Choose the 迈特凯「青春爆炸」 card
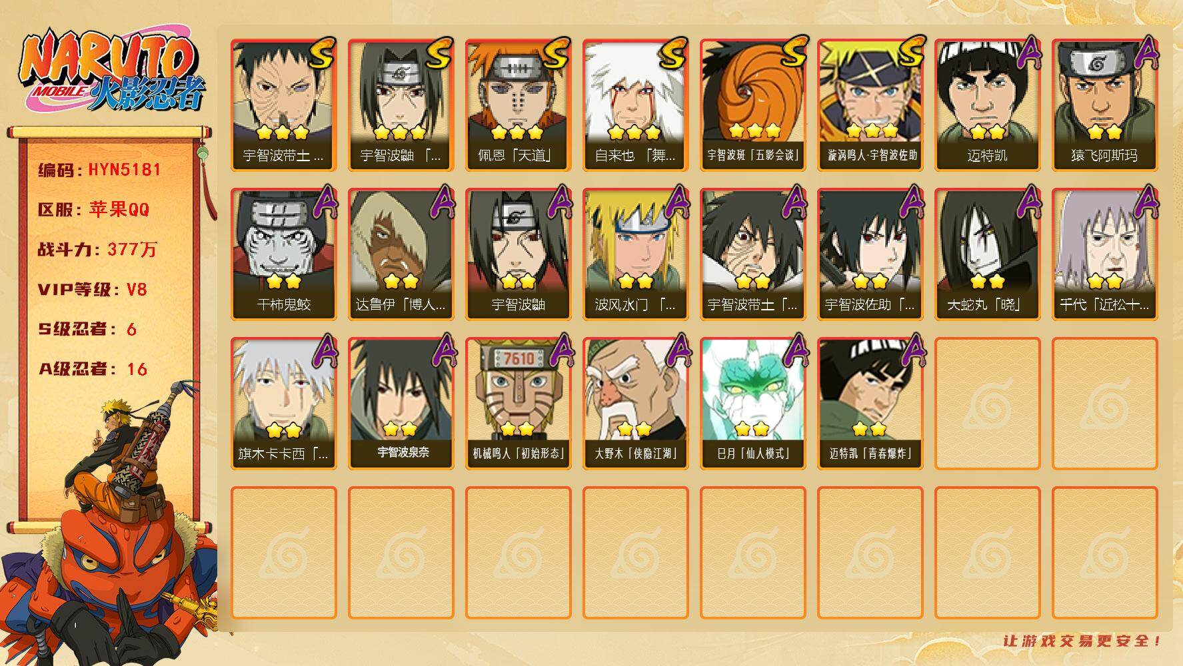This screenshot has height=666, width=1183. pyautogui.click(x=870, y=404)
